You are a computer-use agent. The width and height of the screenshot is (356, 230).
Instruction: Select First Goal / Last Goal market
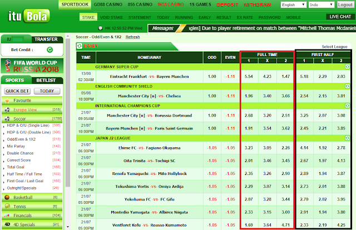click(x=25, y=181)
